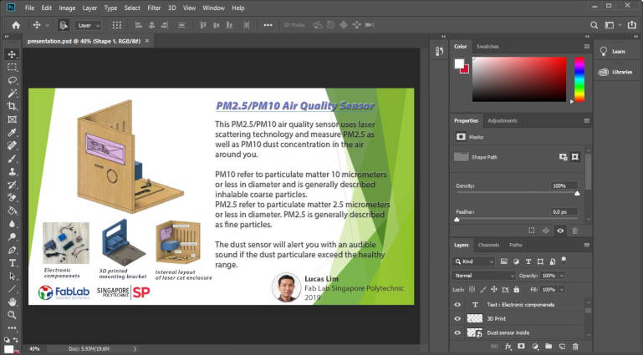Select the Move tool in the toolbar
Screen dimensions: 643x355
click(x=12, y=53)
